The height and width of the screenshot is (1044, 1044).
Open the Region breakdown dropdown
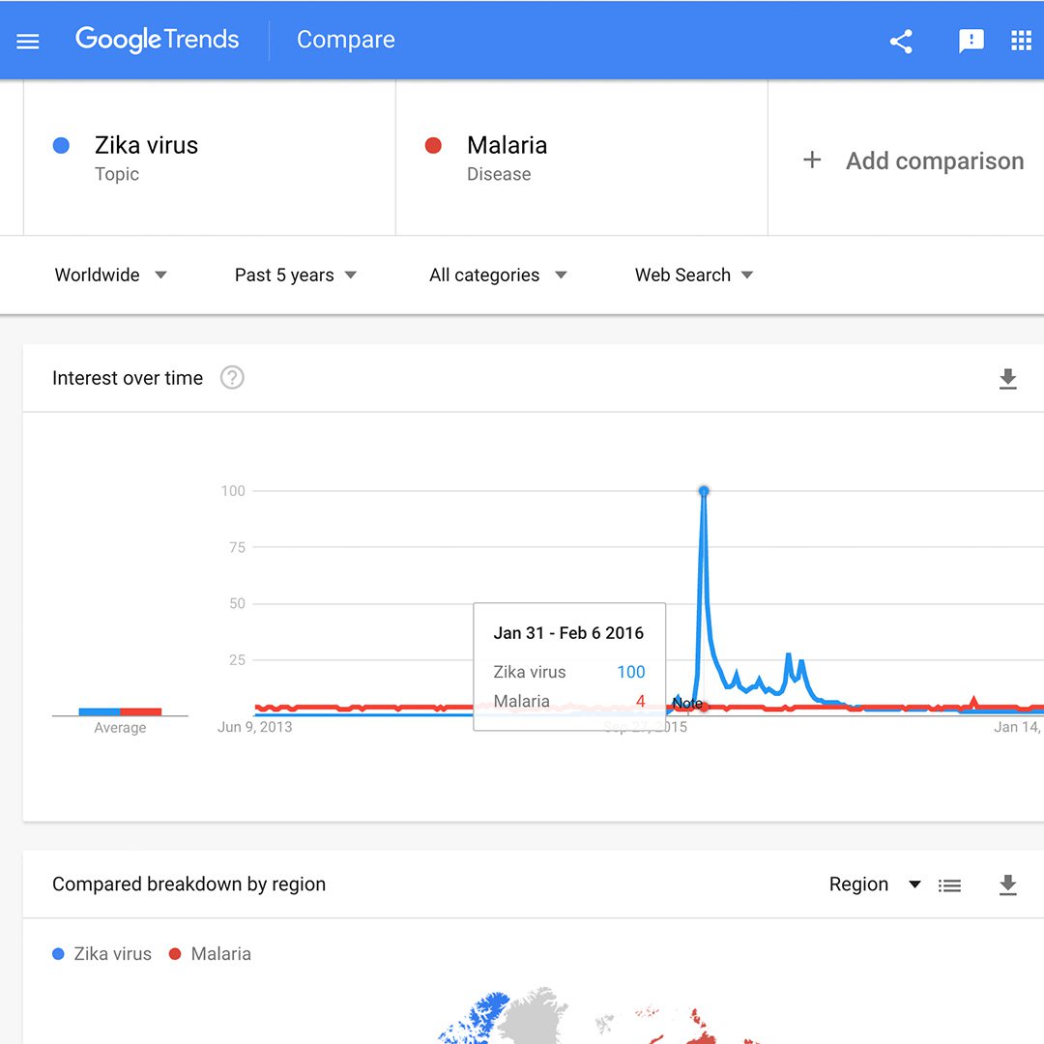point(875,884)
